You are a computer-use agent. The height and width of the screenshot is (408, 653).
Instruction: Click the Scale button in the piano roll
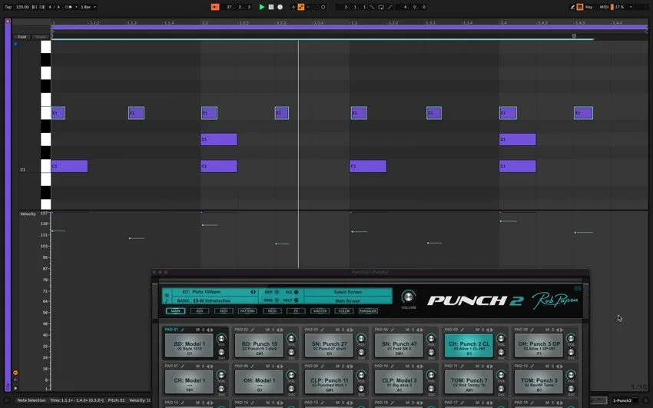pyautogui.click(x=41, y=37)
